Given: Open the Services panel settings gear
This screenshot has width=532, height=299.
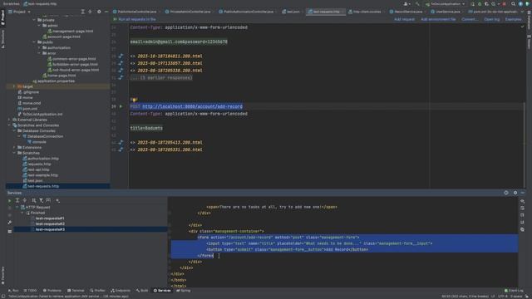Looking at the screenshot, I should coord(515,193).
